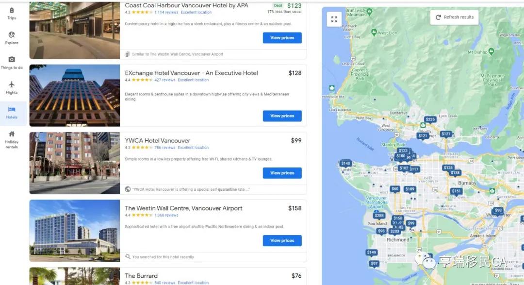The image size is (524, 285).
Task: Select the $288 map pin near airport
Action: (379, 216)
